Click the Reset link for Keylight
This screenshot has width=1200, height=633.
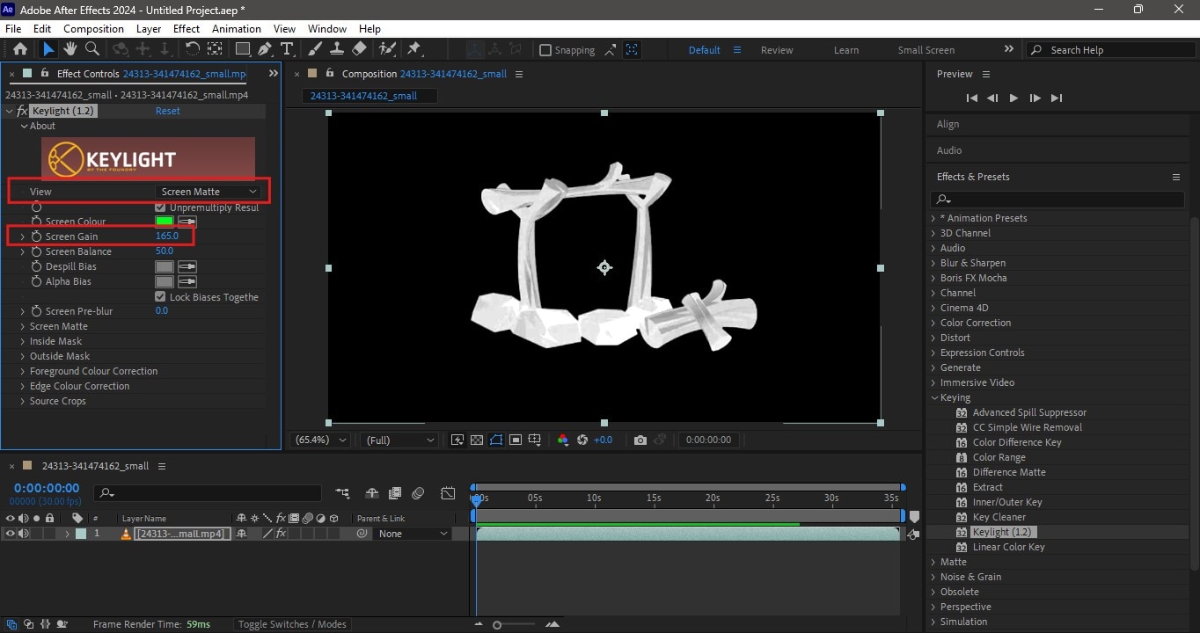[167, 111]
